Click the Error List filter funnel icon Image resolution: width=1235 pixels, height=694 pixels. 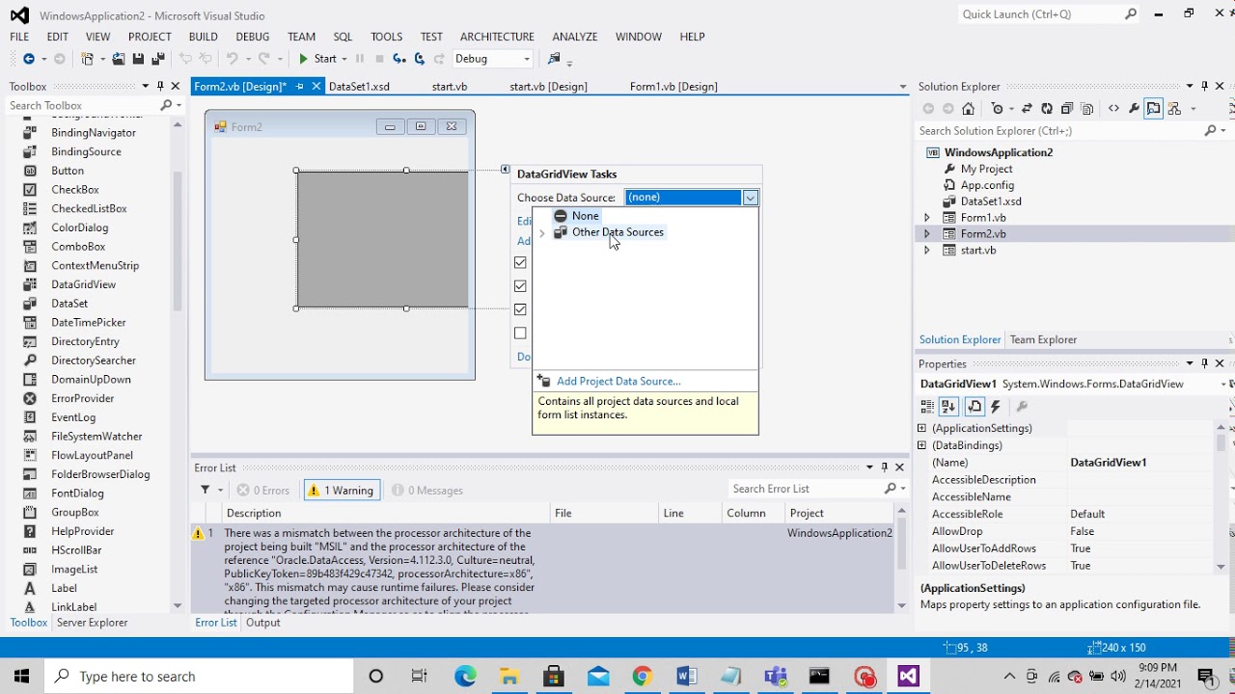[x=206, y=490]
